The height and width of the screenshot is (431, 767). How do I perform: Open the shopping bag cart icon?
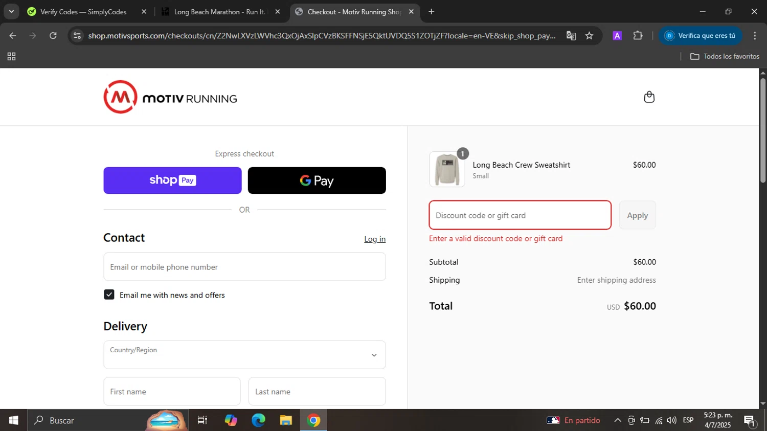pyautogui.click(x=649, y=97)
